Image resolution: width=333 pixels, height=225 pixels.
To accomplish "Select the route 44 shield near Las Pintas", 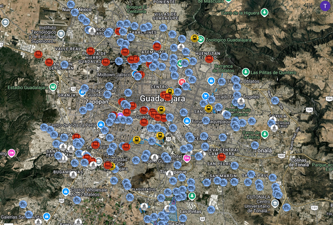I will tap(203, 219).
